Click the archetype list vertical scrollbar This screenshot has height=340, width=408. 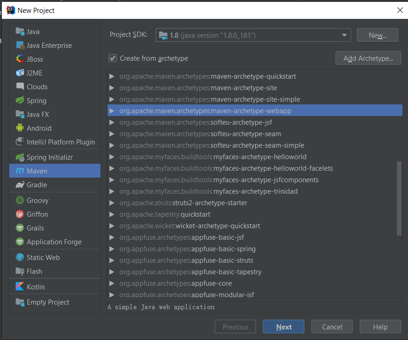(399, 198)
